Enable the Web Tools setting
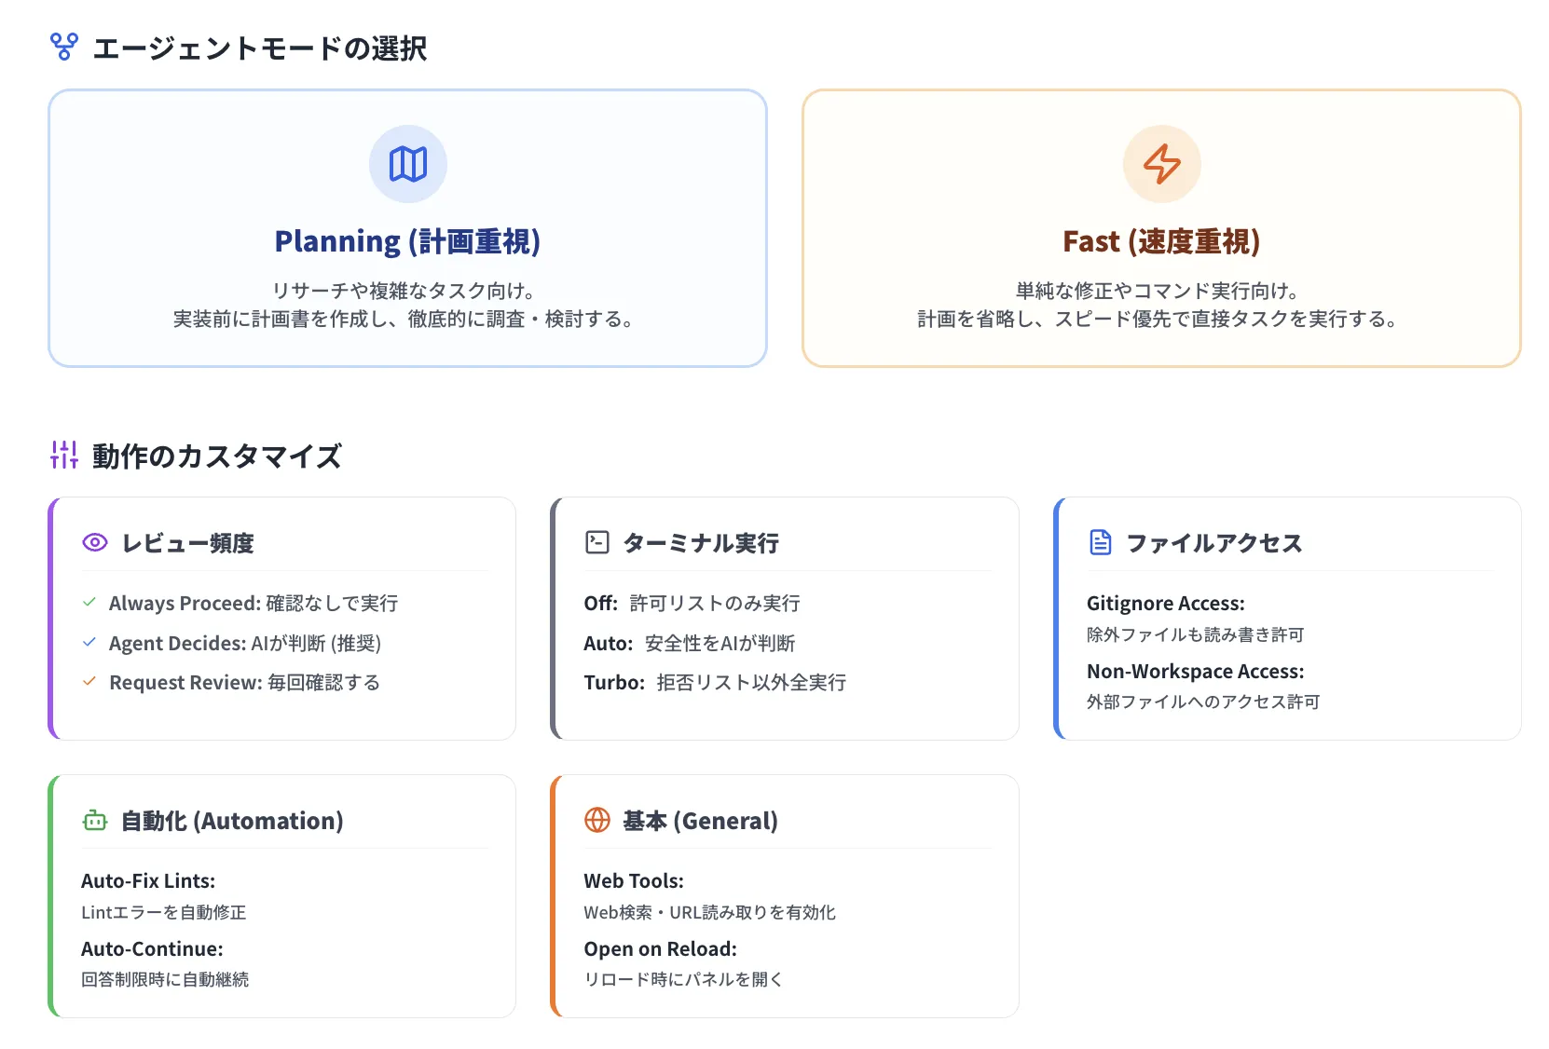This screenshot has height=1049, width=1549. 633,880
